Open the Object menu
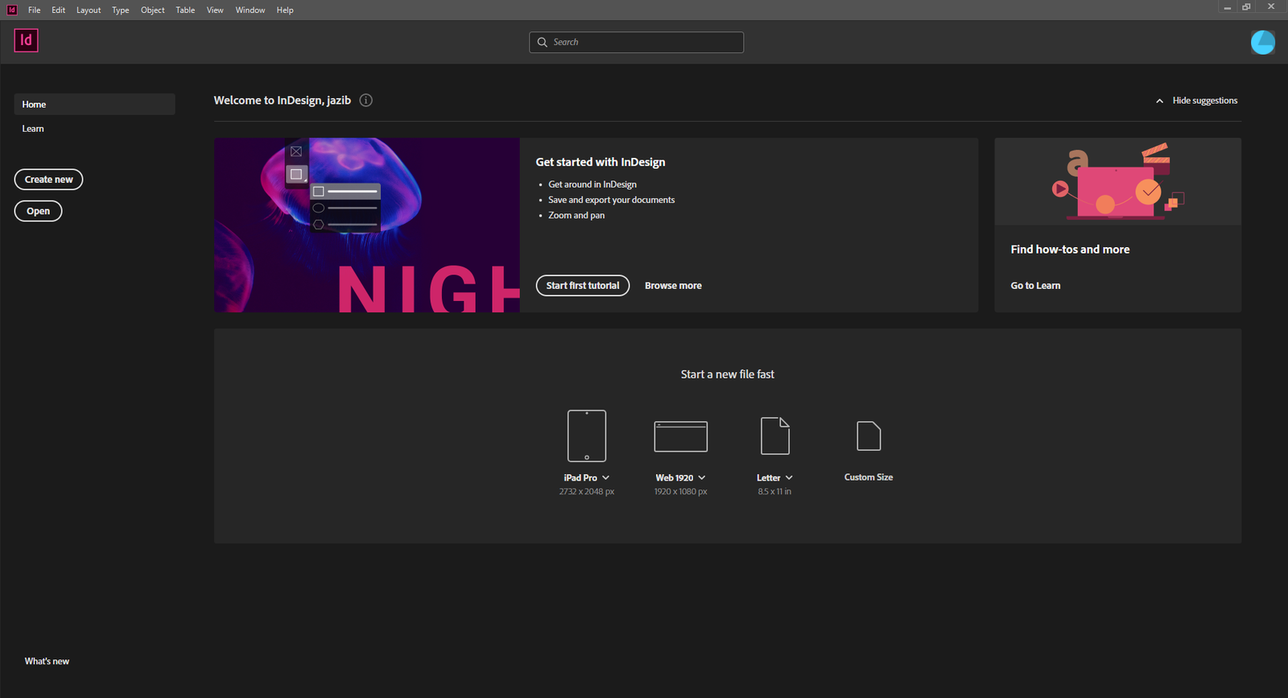The image size is (1288, 698). [x=153, y=10]
